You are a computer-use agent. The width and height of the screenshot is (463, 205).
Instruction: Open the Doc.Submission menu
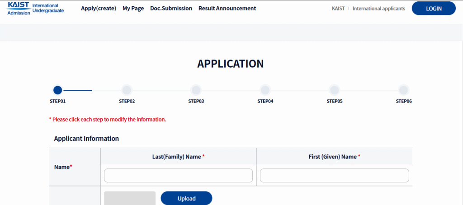(171, 8)
